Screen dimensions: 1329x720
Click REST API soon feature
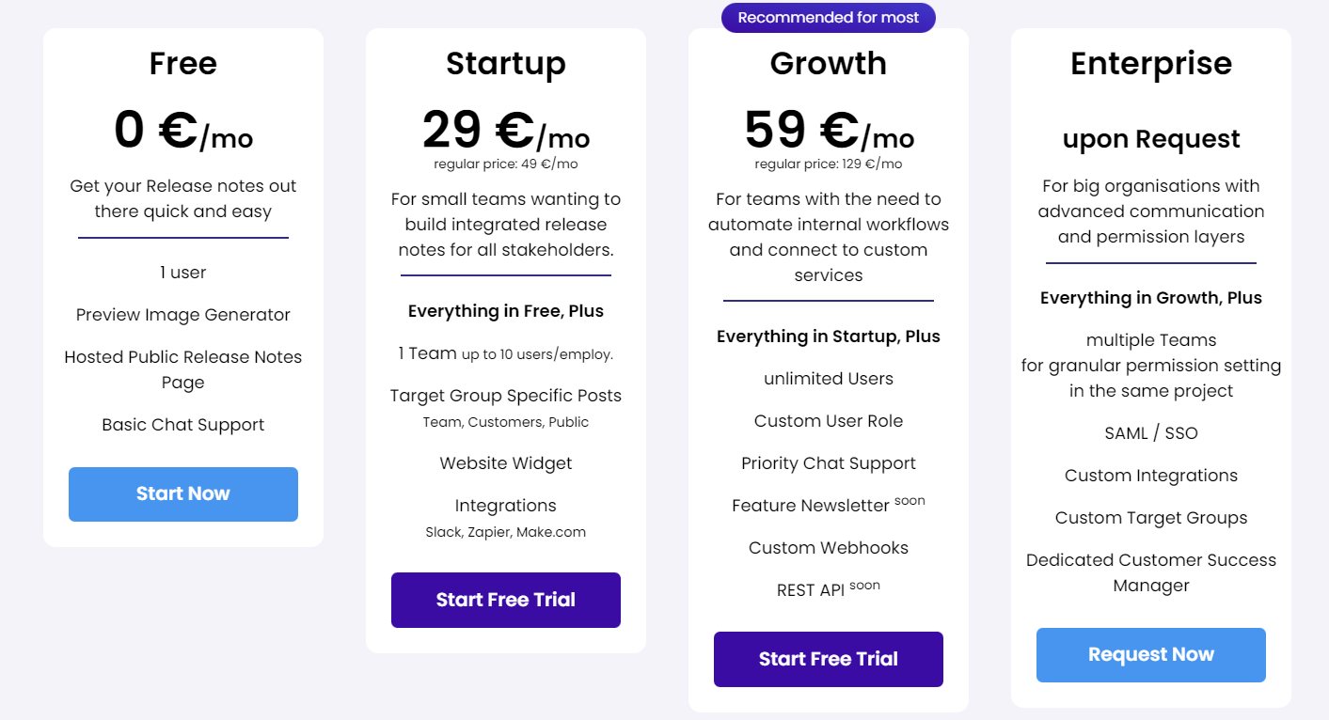(x=829, y=589)
